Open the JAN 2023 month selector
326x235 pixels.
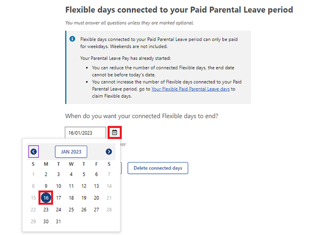71,152
